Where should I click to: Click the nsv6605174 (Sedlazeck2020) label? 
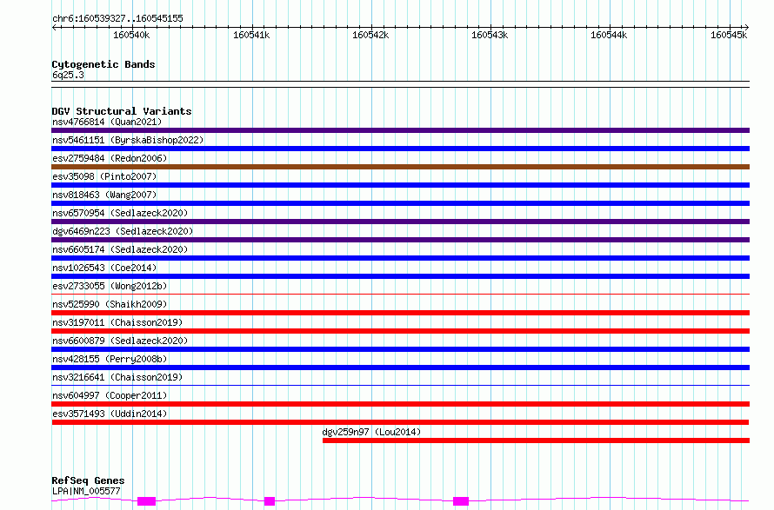120,249
